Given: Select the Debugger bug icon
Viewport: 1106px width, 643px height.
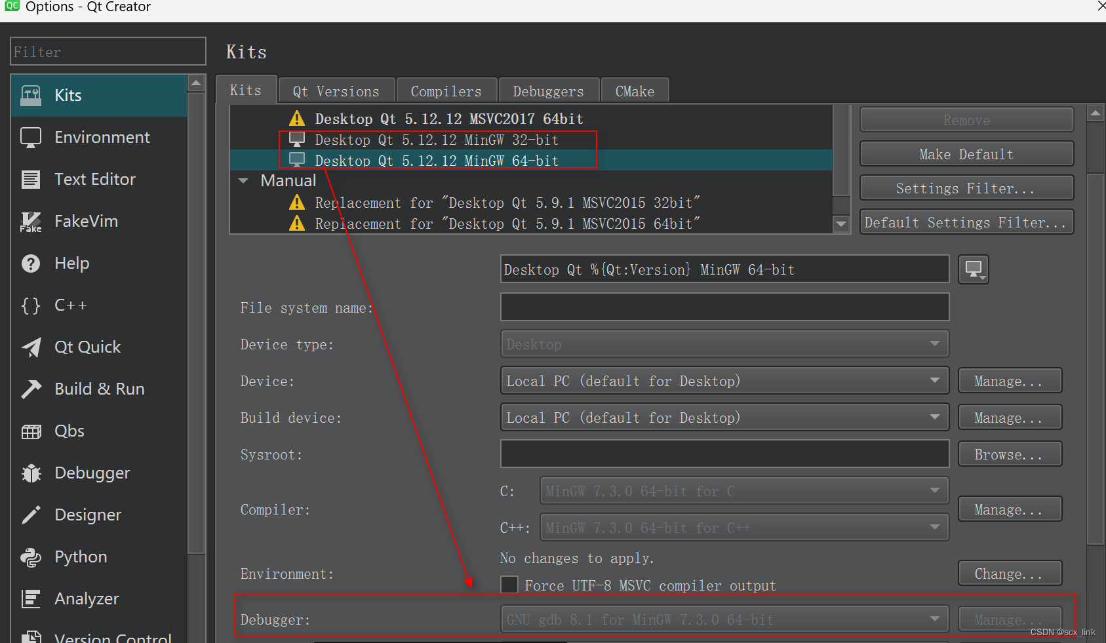Looking at the screenshot, I should [x=31, y=473].
